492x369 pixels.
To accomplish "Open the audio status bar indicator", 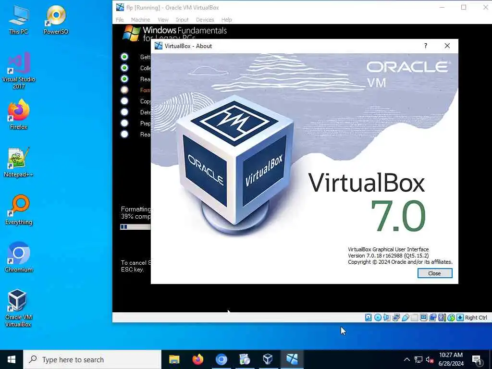I will click(387, 318).
